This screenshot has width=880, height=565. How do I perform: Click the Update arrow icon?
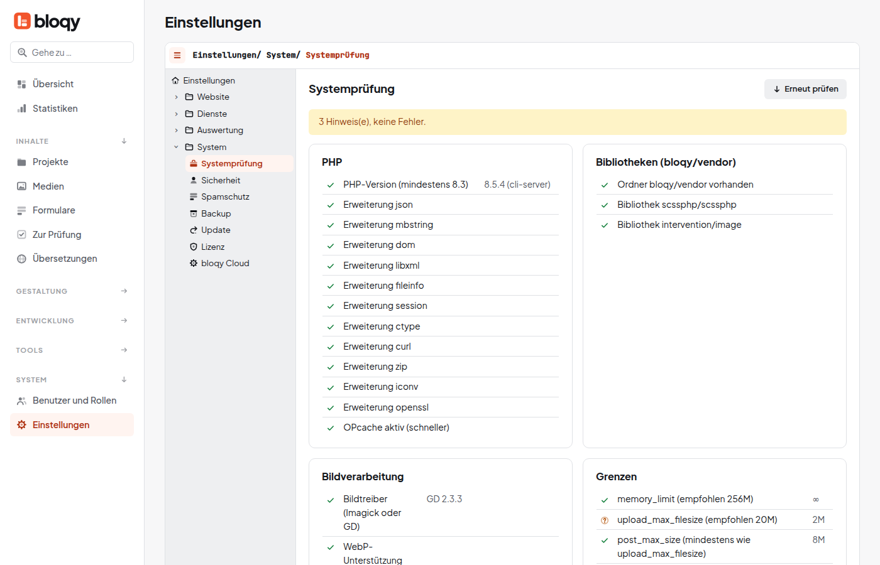(194, 230)
